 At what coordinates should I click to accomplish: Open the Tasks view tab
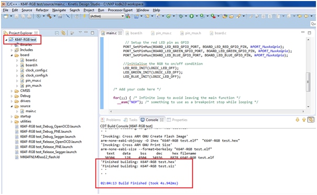pos(130,120)
